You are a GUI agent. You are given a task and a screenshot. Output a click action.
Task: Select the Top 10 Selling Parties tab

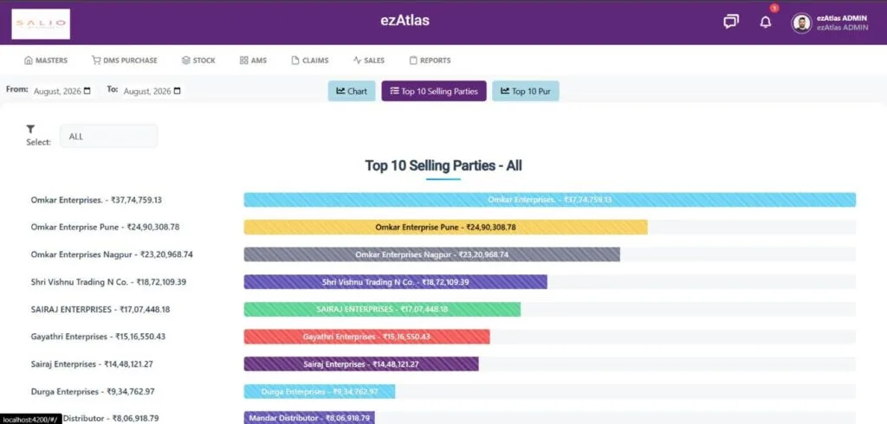coord(434,91)
